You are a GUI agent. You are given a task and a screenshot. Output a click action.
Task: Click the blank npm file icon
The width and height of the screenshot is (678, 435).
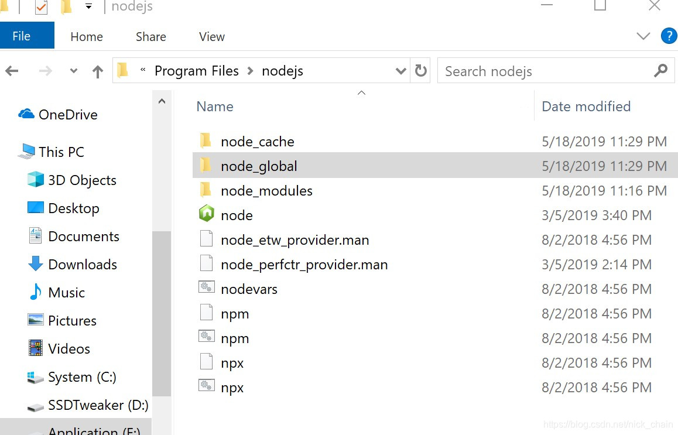click(x=207, y=313)
